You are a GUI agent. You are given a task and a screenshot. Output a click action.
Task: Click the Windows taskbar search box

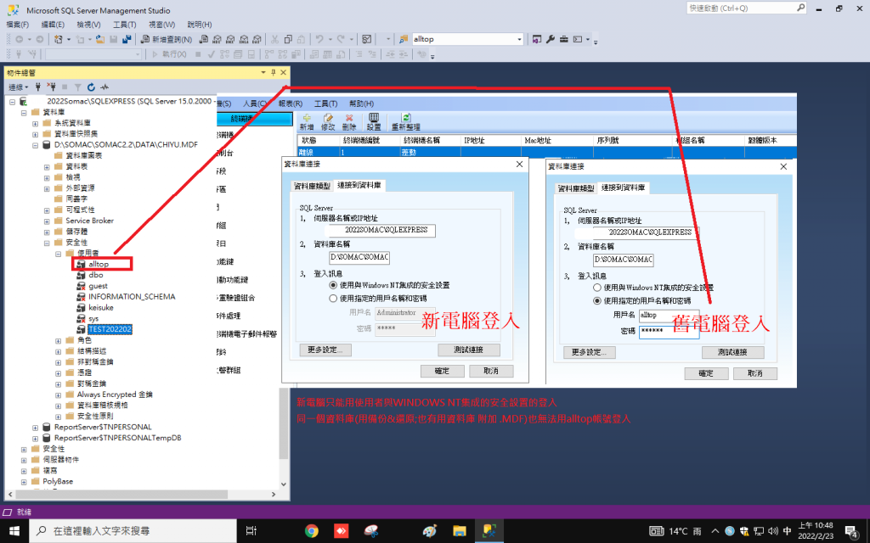[133, 531]
